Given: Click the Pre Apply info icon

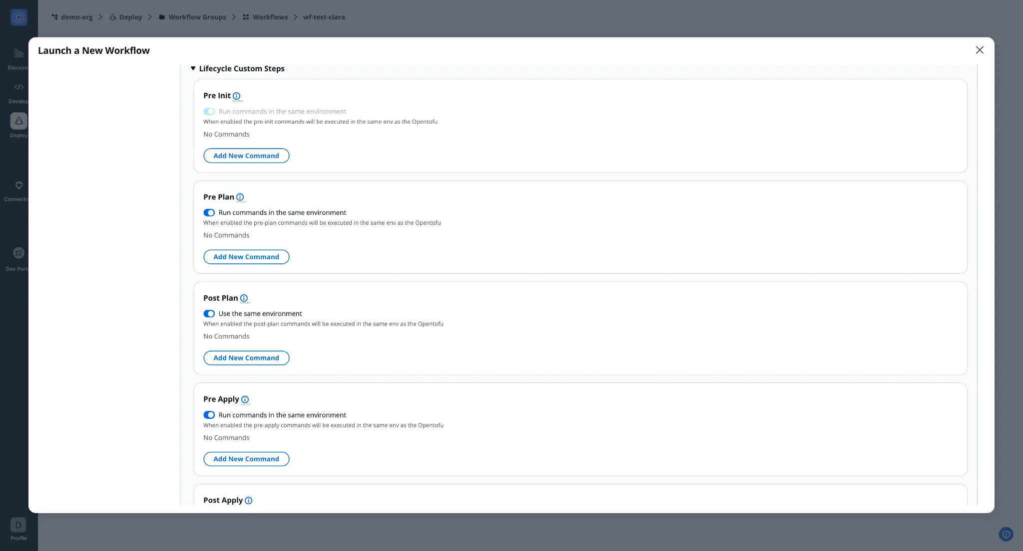Looking at the screenshot, I should coord(245,399).
